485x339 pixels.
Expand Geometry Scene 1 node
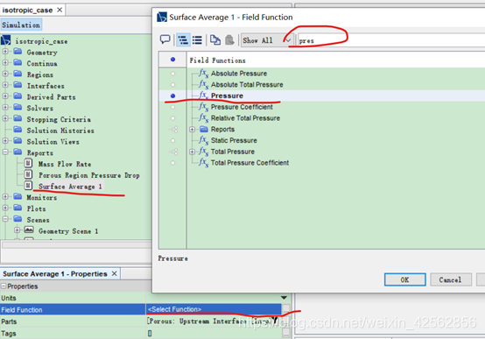click(x=18, y=230)
